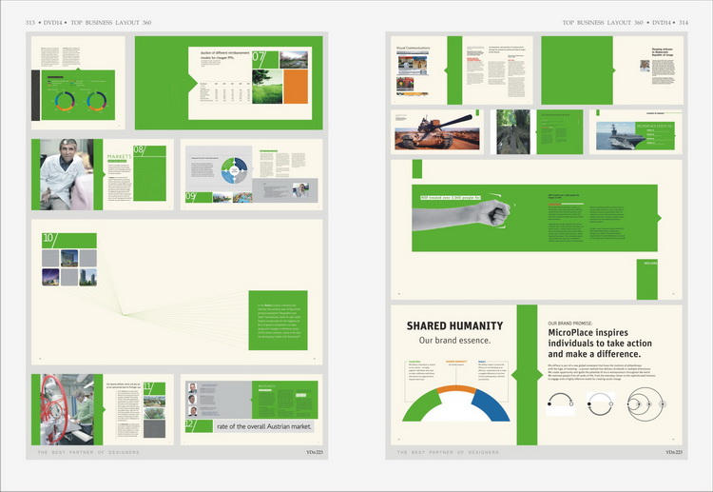Click 'rate of the overall Austrian market' text
Viewport: 713px width, 492px height.
[264, 426]
